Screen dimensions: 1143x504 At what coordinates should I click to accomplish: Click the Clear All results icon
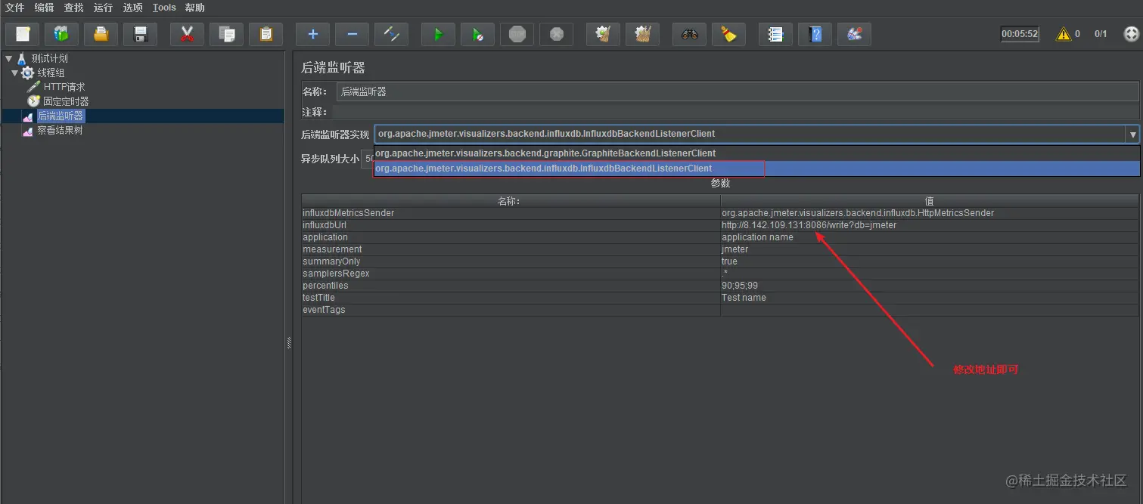(643, 34)
